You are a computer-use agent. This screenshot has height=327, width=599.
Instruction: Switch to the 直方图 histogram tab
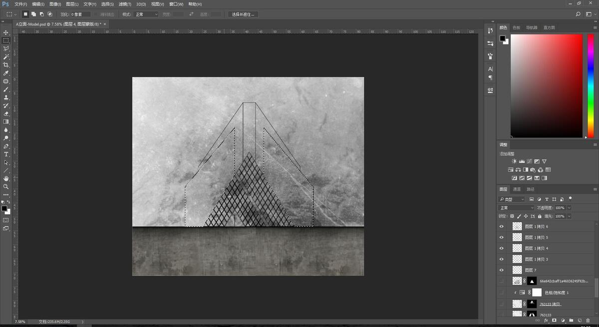click(x=549, y=27)
